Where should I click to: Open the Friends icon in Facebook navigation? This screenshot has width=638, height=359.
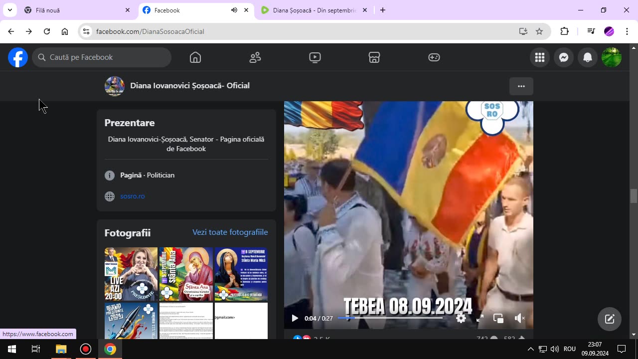[x=255, y=57]
